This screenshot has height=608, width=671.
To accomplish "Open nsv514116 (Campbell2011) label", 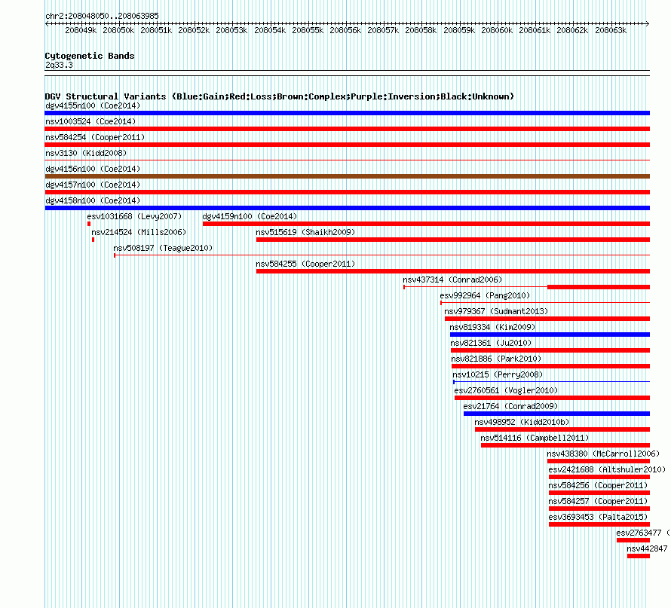I will [x=535, y=438].
